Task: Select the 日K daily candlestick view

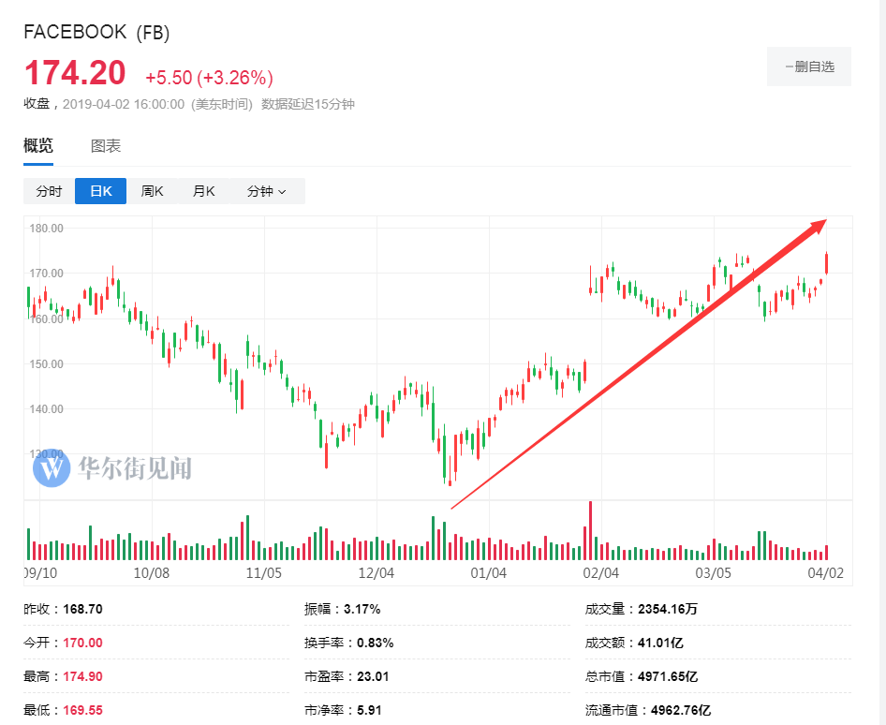Action: click(x=100, y=191)
